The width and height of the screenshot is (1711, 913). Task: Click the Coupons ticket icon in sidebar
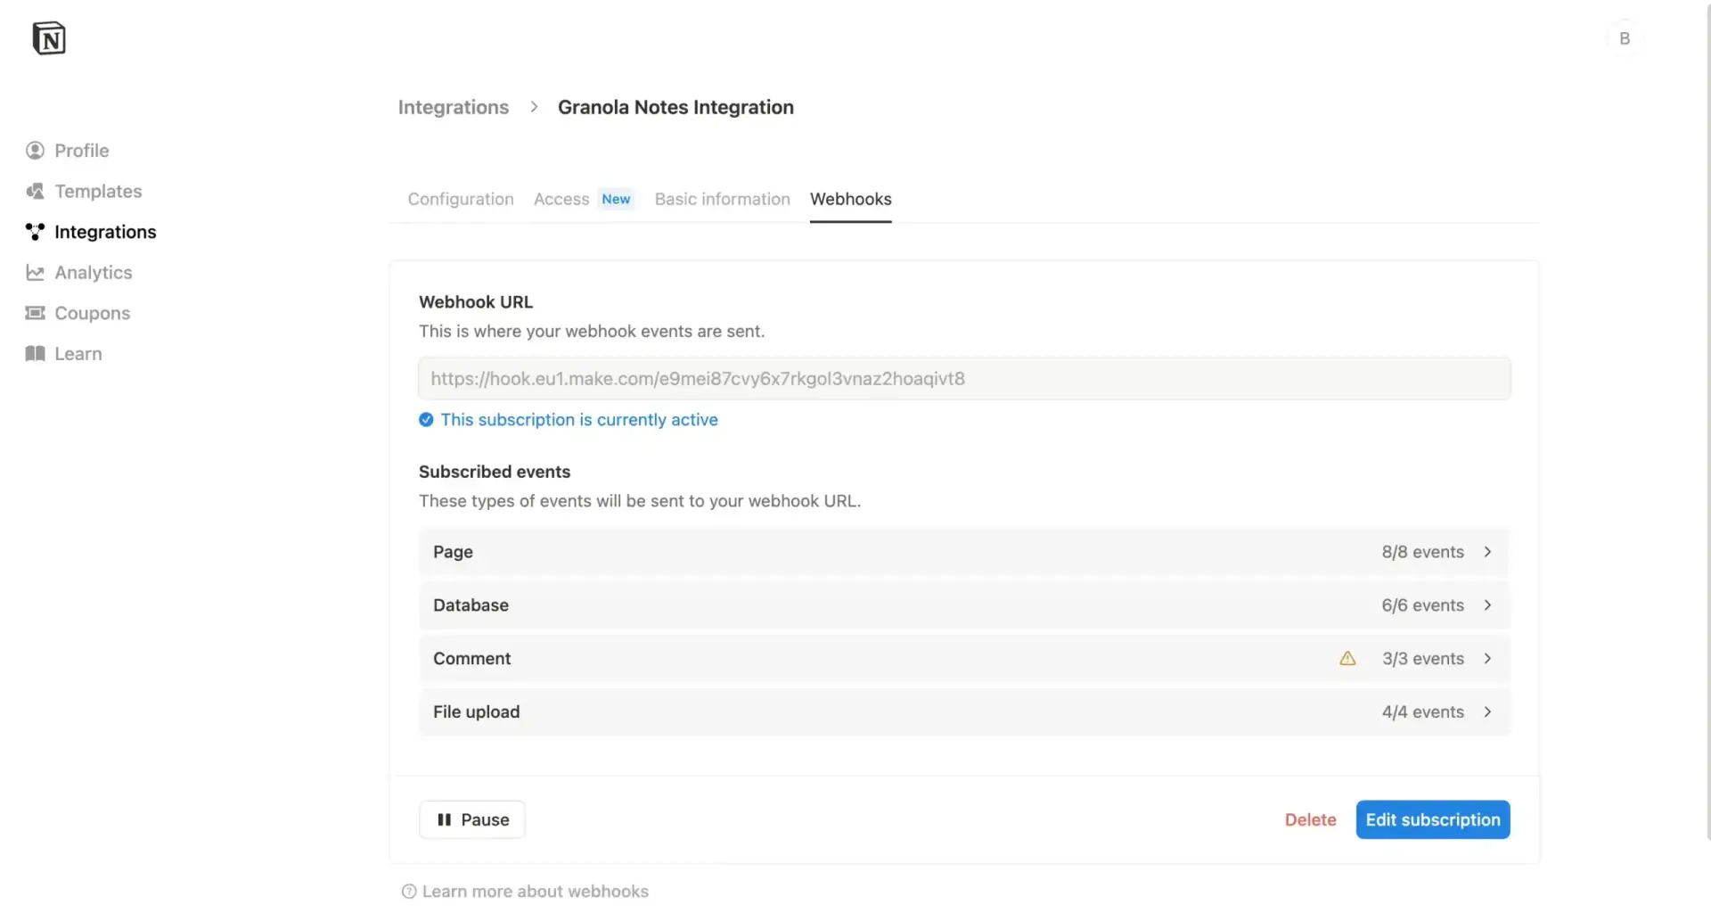[x=35, y=313]
